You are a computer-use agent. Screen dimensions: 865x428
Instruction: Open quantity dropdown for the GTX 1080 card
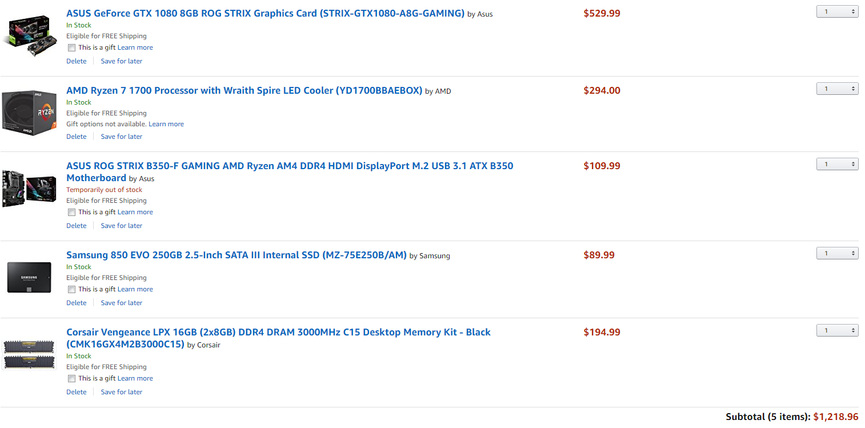(837, 11)
